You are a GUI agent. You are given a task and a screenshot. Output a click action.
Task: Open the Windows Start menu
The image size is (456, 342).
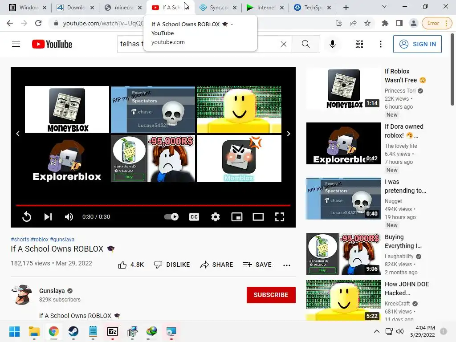[14, 331]
